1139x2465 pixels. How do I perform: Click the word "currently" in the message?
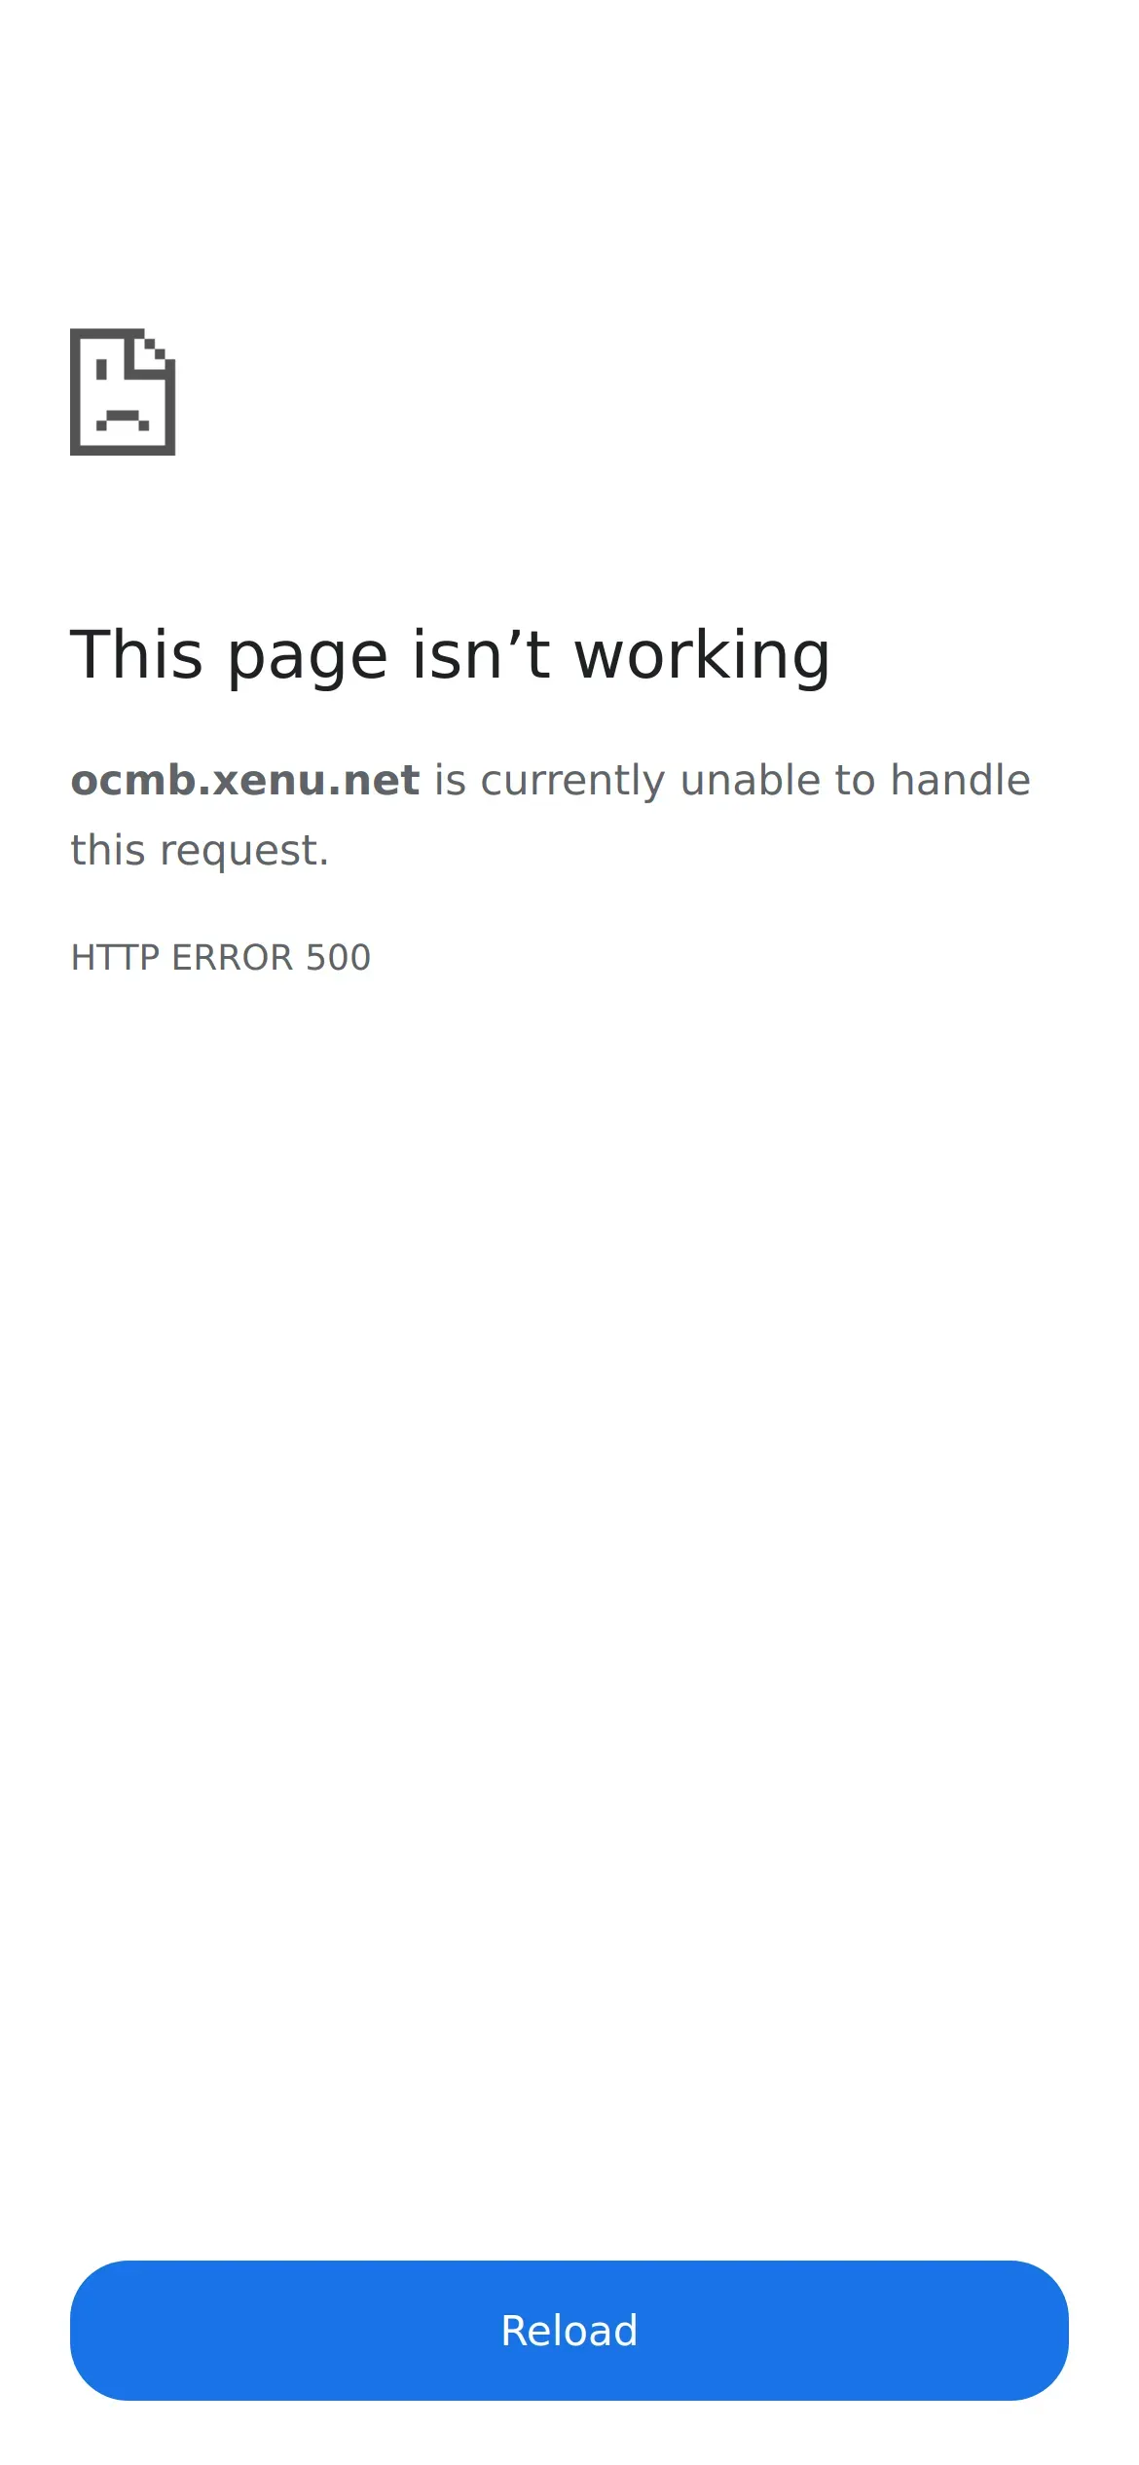click(572, 782)
